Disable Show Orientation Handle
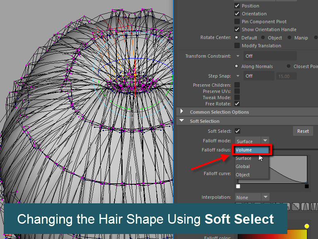This screenshot has height=239, width=318. click(x=237, y=29)
